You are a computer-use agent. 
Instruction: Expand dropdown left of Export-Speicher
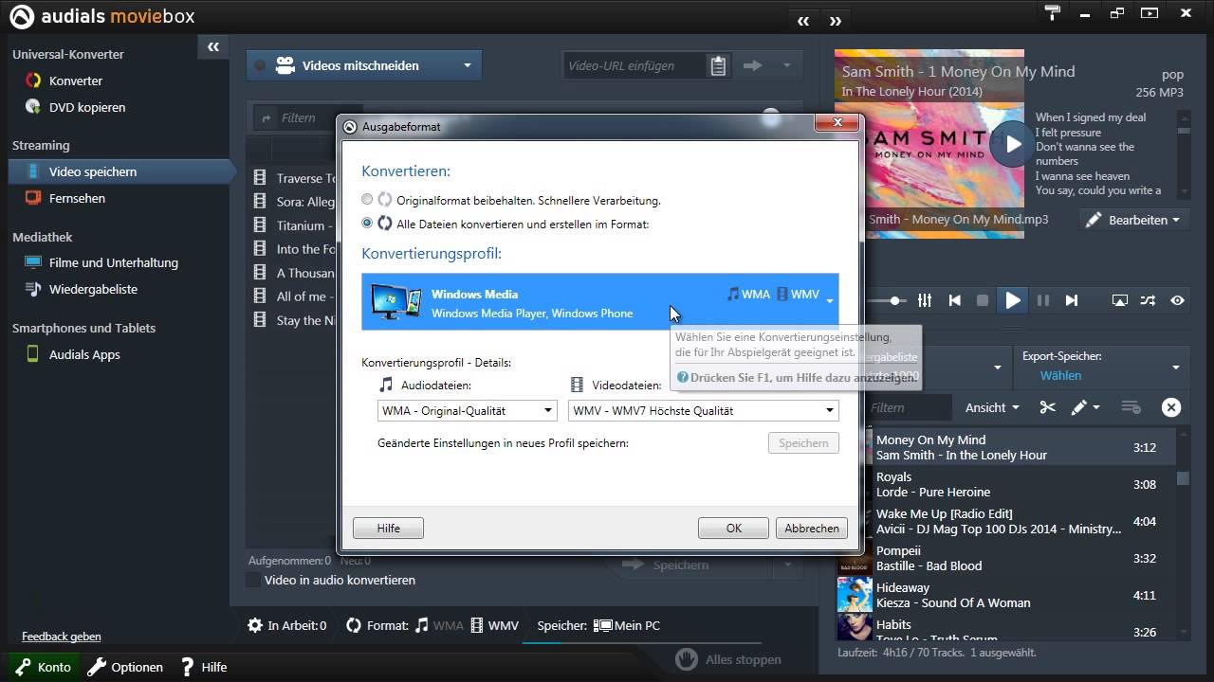pyautogui.click(x=997, y=367)
